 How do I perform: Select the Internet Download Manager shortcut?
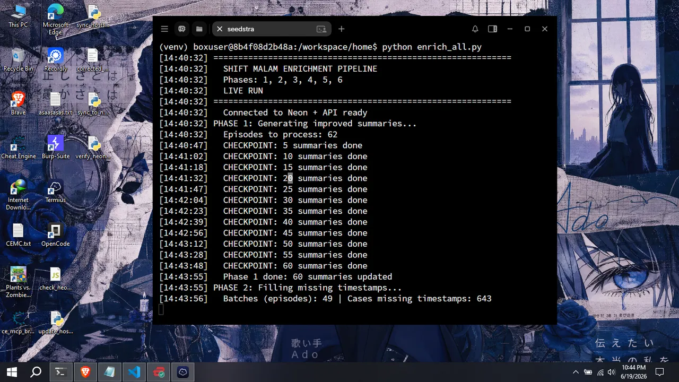coord(18,195)
